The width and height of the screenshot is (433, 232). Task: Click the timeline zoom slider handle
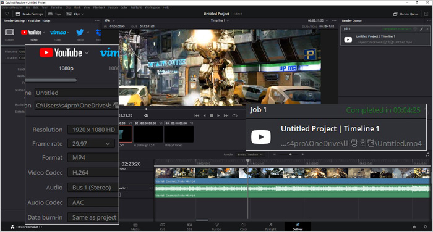[290, 155]
